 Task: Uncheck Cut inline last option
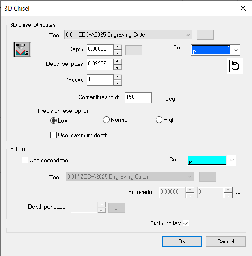(186, 223)
